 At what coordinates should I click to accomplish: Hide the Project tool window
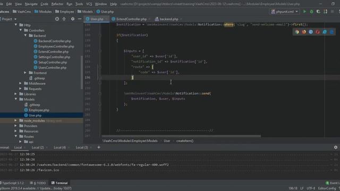coord(80,19)
